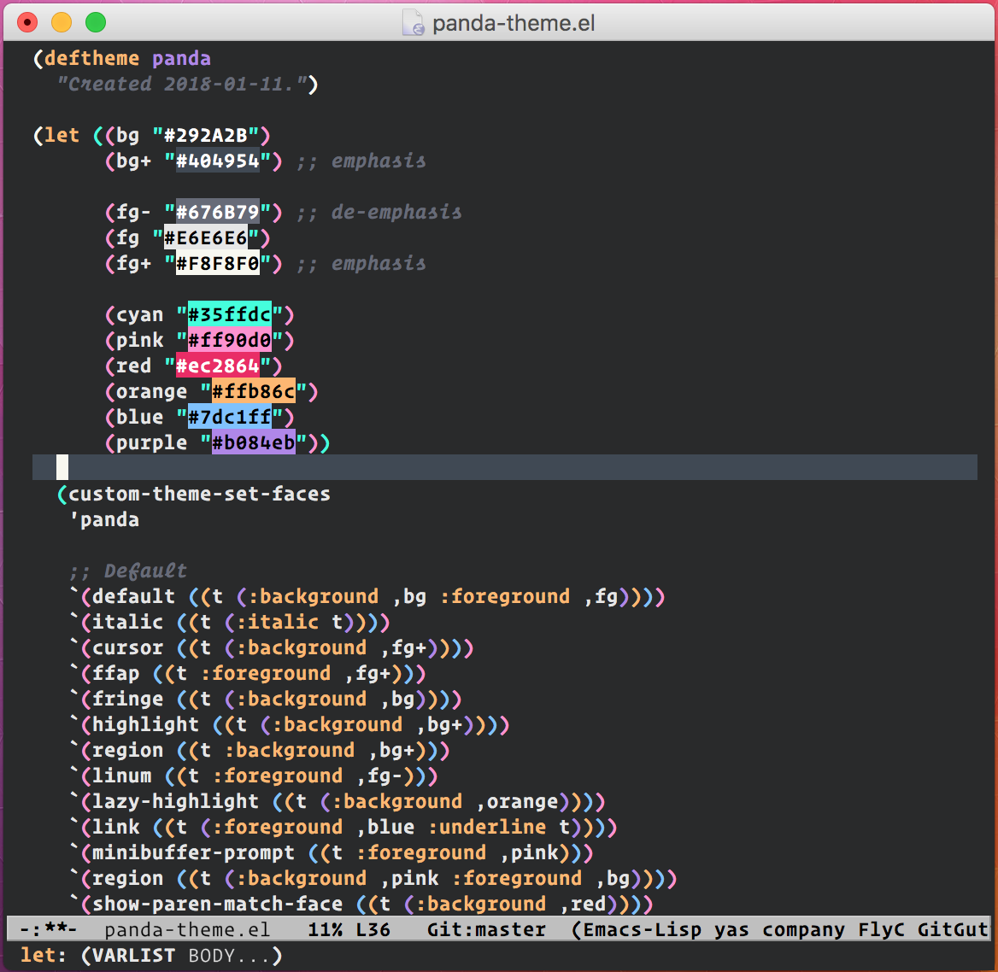The height and width of the screenshot is (972, 998).
Task: Click Git:master in the mode line
Action: 486,929
